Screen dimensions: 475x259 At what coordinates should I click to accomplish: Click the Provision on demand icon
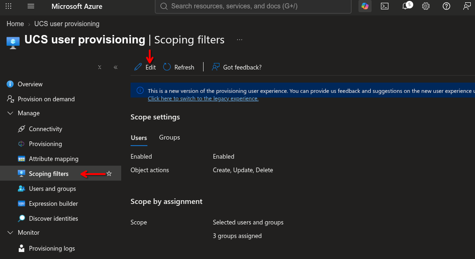click(x=10, y=99)
